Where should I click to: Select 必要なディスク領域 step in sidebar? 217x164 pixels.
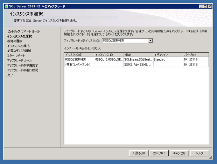click(x=19, y=51)
